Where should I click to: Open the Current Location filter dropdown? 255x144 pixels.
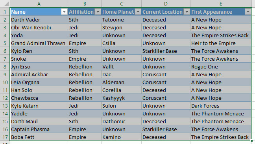tap(187, 12)
